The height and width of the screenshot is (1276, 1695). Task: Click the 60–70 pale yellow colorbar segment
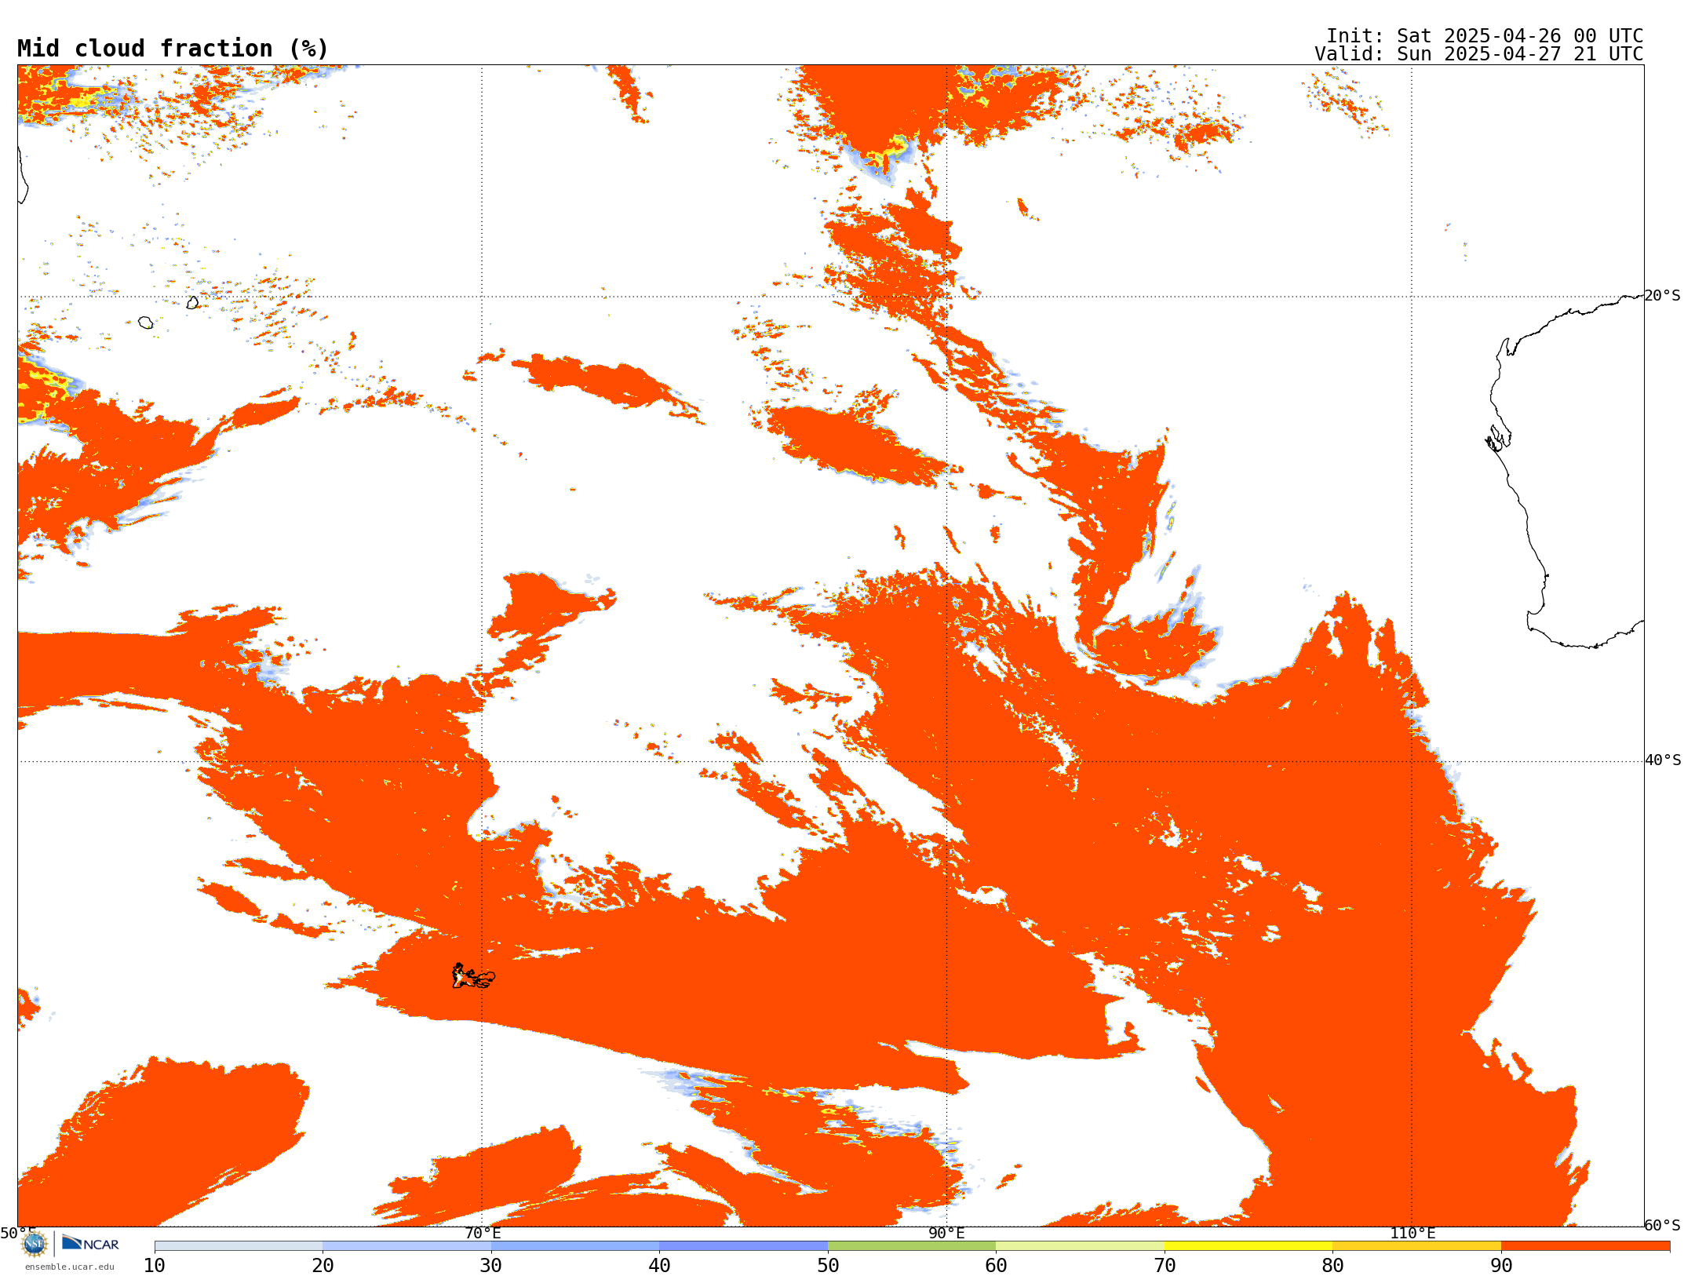pyautogui.click(x=1080, y=1246)
